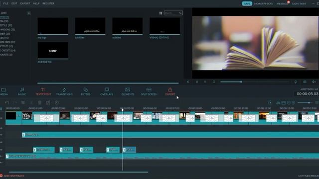This screenshot has height=179, width=319.
Task: Collapse the category sidebar arrow
Action: click(x=29, y=13)
